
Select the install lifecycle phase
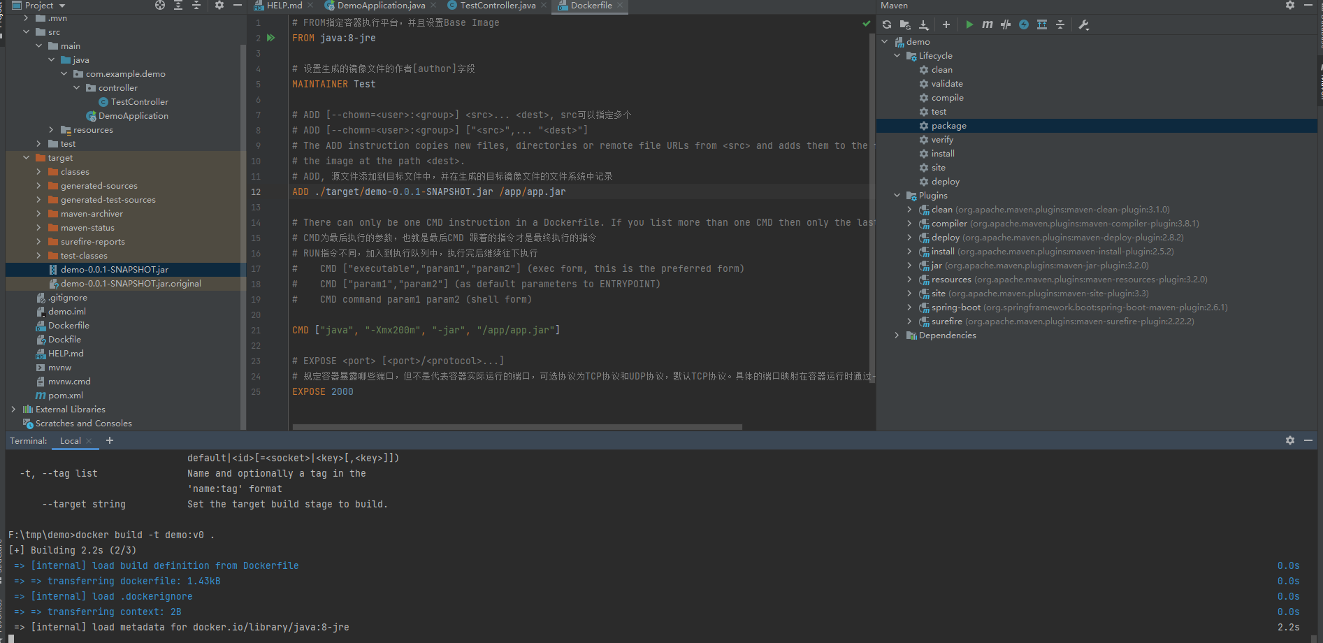point(942,154)
